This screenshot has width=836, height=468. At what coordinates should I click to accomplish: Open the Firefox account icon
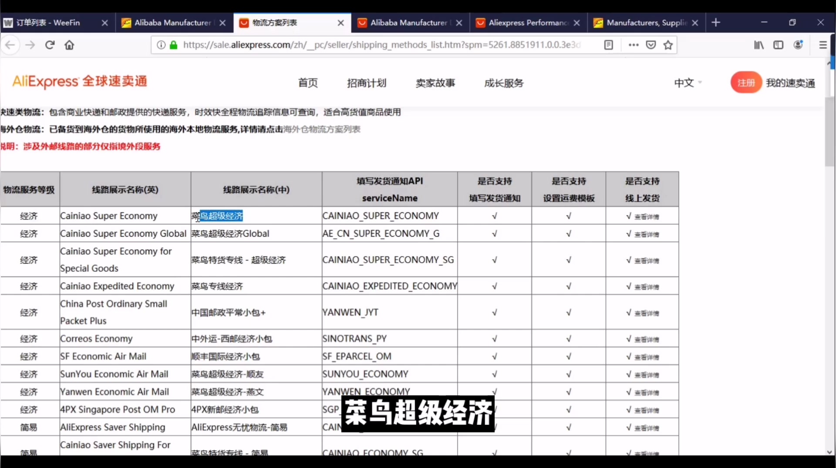pyautogui.click(x=798, y=45)
